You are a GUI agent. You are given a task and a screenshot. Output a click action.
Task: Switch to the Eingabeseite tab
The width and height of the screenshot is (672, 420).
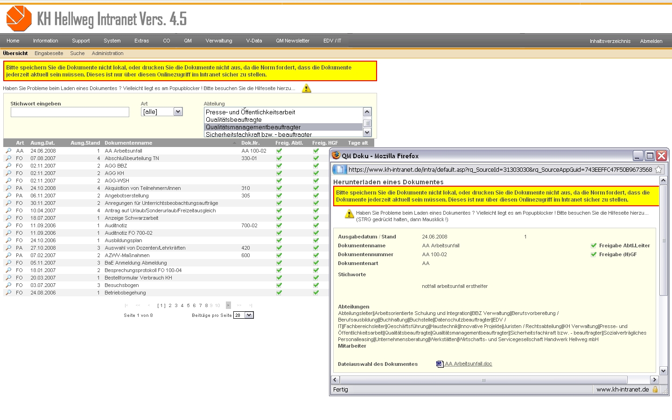click(49, 53)
